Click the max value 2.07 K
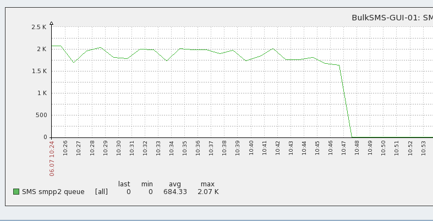433x221 pixels. coord(208,191)
